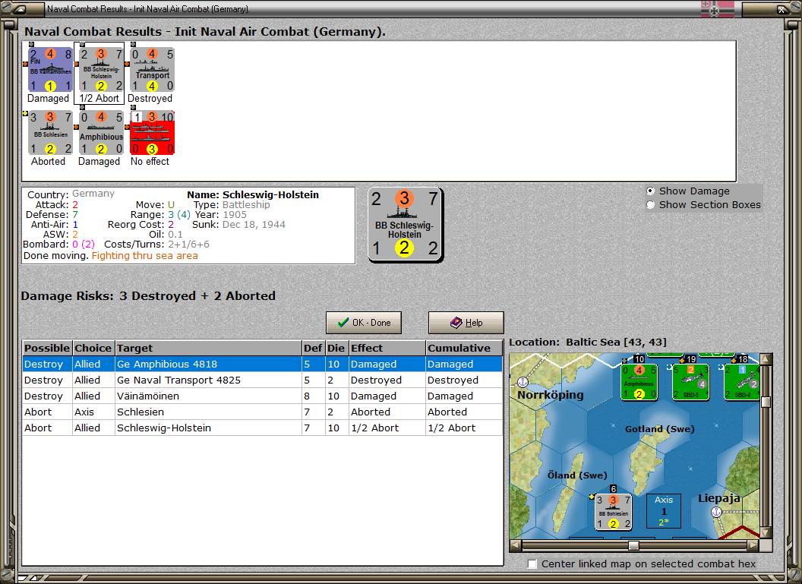Click the Target column header
802x584 pixels.
click(x=208, y=348)
